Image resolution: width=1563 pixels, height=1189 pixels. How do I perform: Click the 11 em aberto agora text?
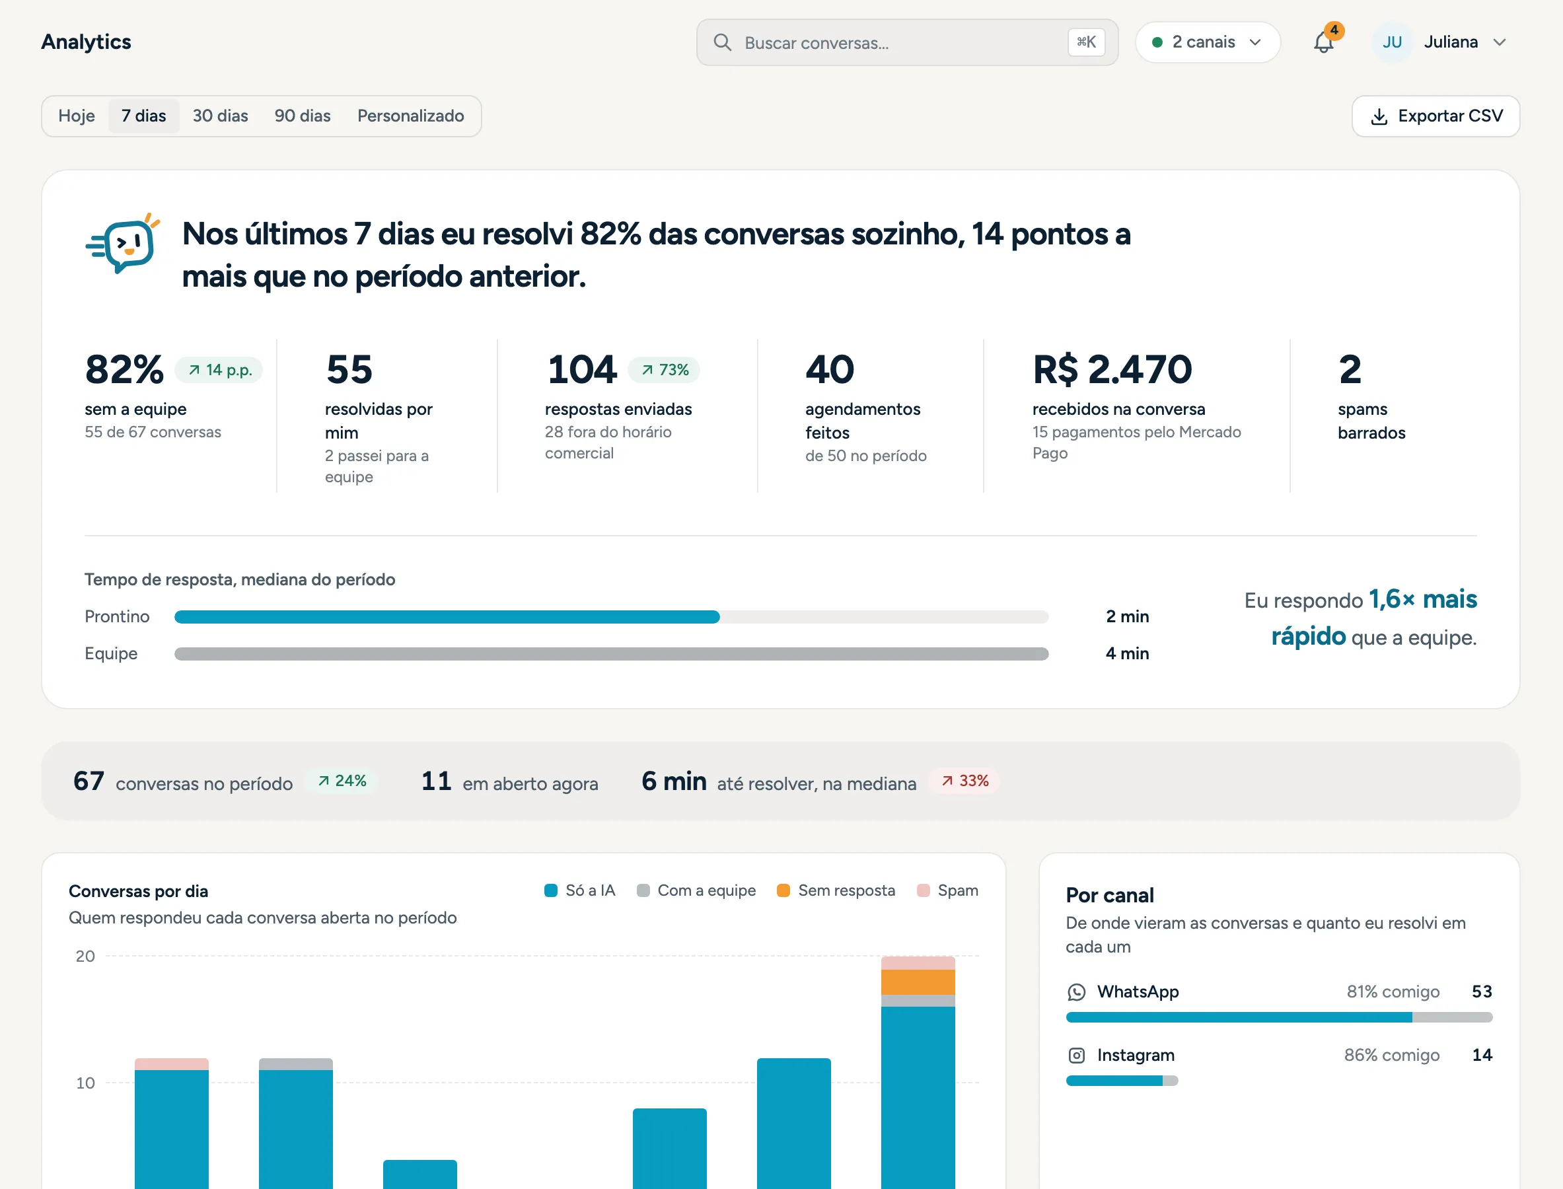pyautogui.click(x=510, y=781)
